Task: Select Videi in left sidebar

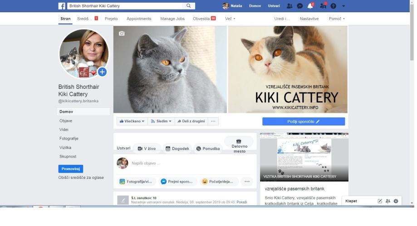Action: (x=64, y=130)
